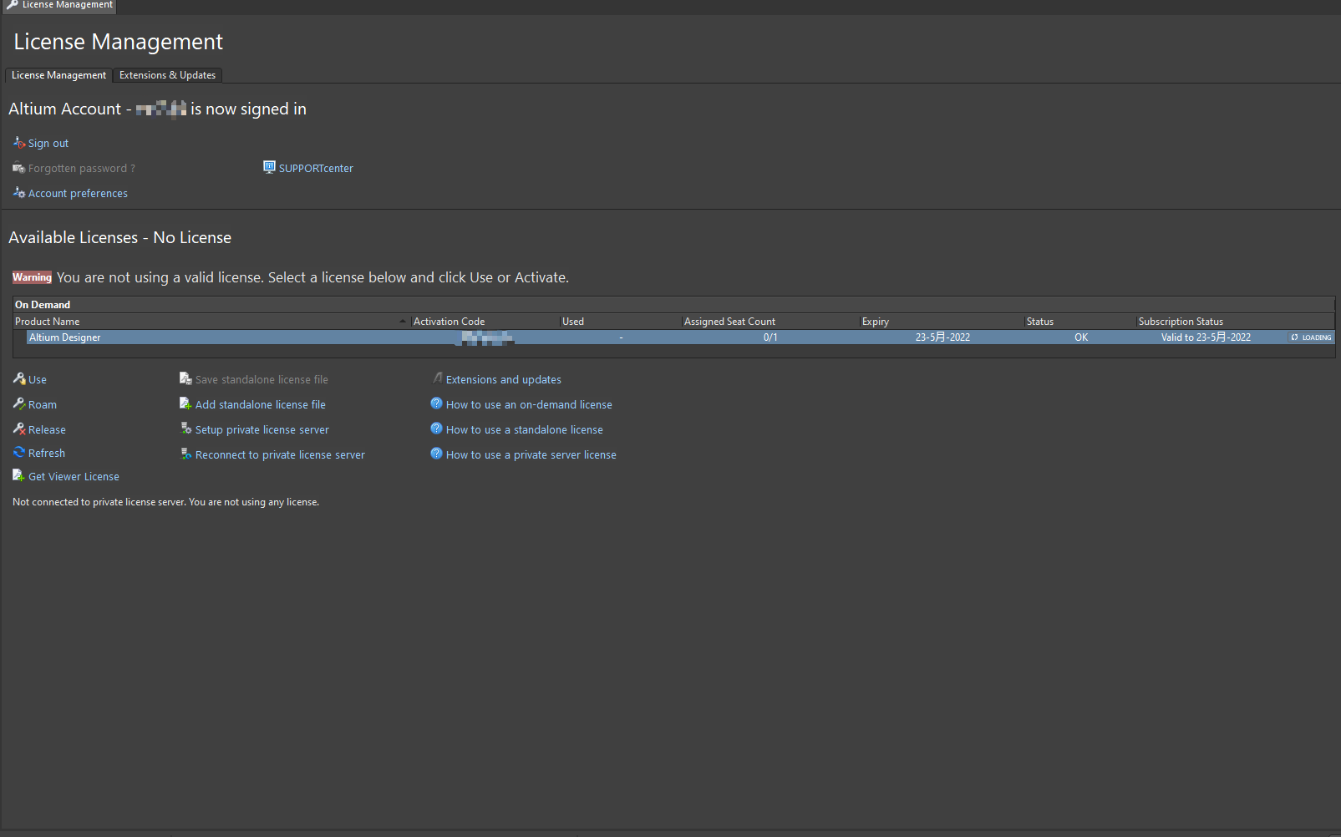
Task: Click the Sign out icon
Action: coord(19,143)
